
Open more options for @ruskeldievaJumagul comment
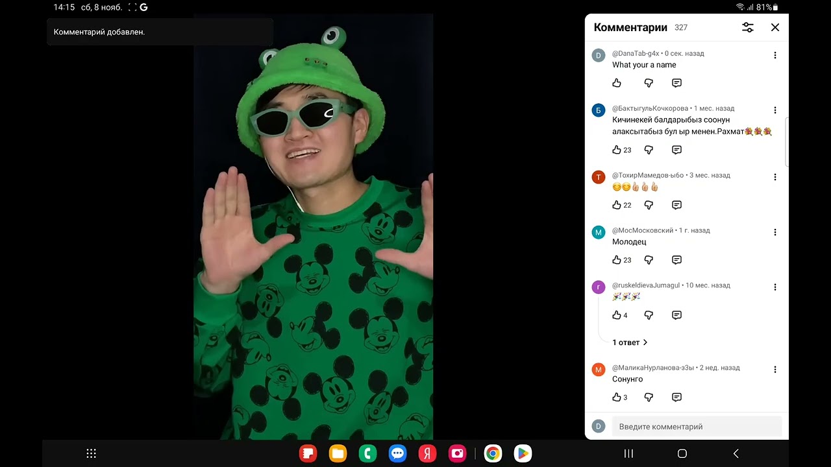coord(775,287)
